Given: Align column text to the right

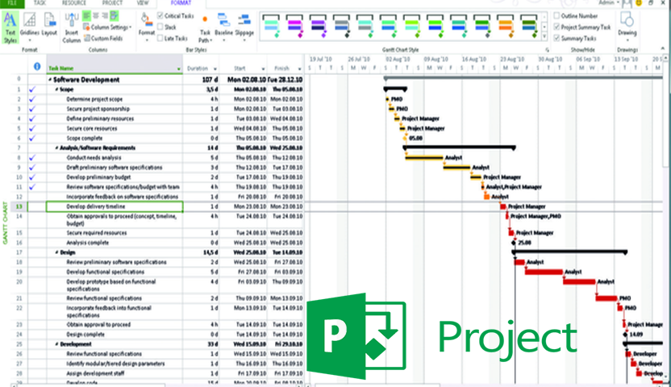Looking at the screenshot, I should 104,16.
